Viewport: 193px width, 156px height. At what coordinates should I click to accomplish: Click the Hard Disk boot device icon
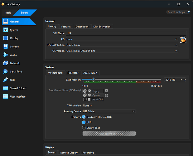(89, 99)
